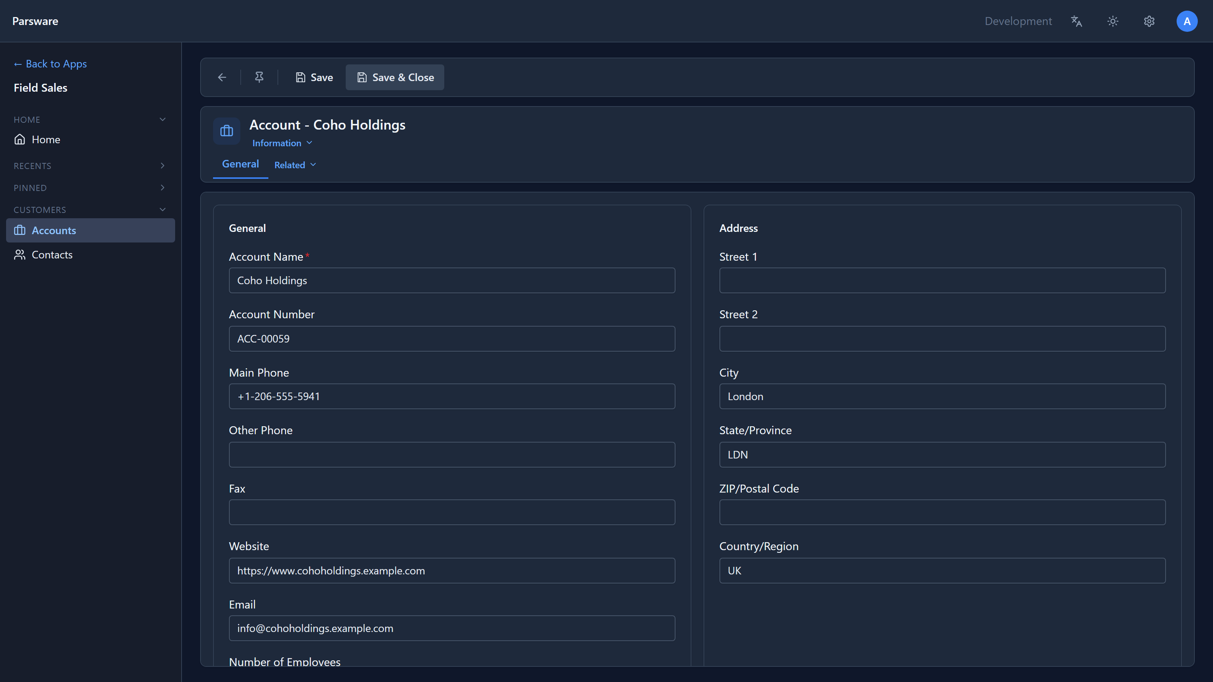This screenshot has height=682, width=1213.
Task: Pin this record with the pin icon
Action: 259,77
